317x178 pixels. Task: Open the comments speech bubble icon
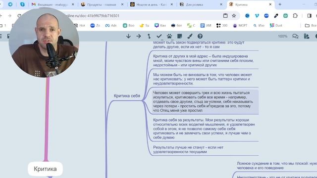point(295,36)
